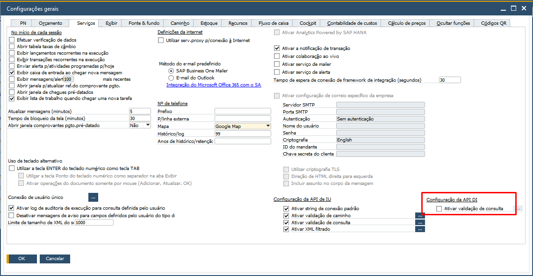
Task: Enable Ativar serviço de alerta
Action: 277,72
